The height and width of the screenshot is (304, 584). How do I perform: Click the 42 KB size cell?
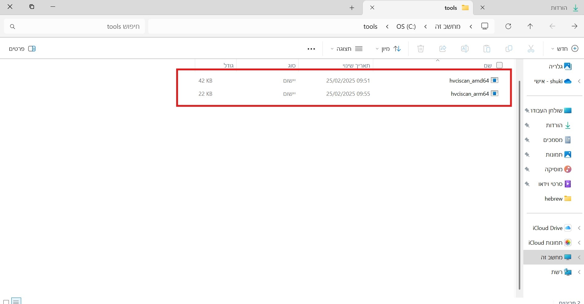[x=205, y=81]
